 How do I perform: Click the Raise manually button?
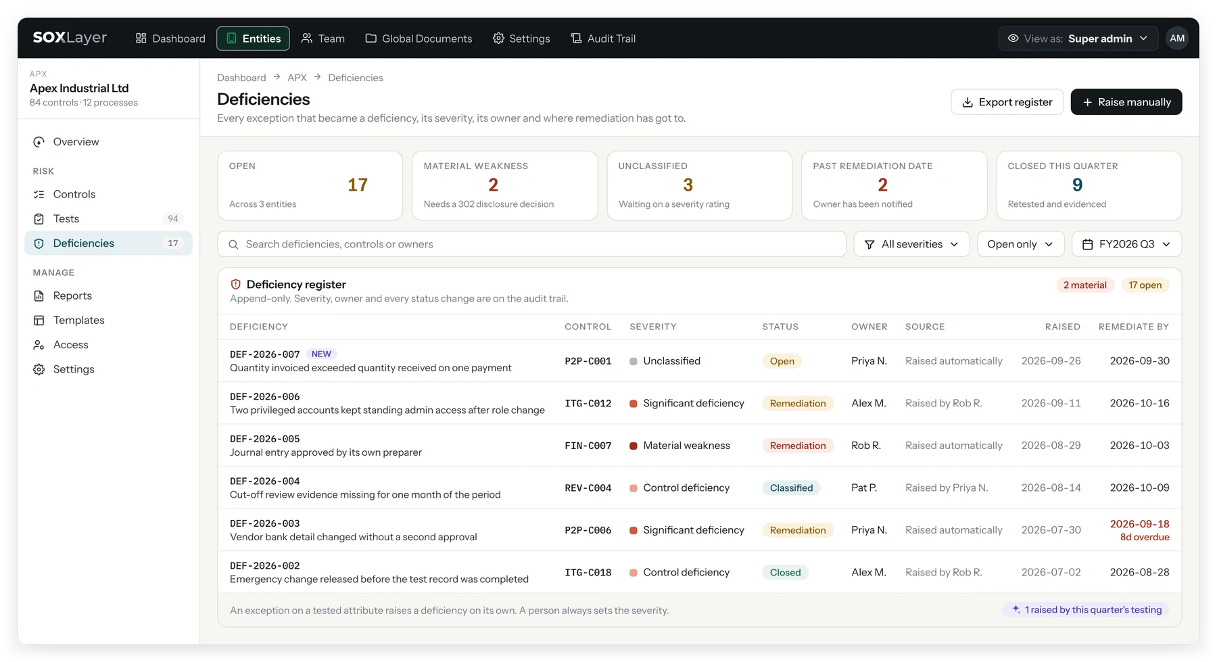click(x=1126, y=102)
